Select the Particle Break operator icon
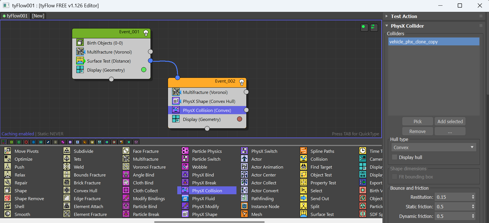This screenshot has width=489, height=223. tap(126, 214)
